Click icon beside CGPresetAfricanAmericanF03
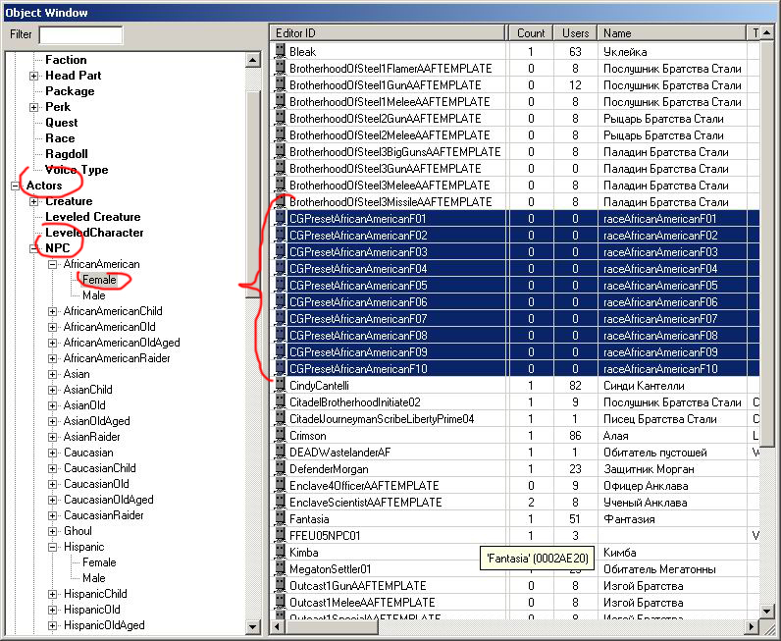The width and height of the screenshot is (781, 641). (281, 251)
